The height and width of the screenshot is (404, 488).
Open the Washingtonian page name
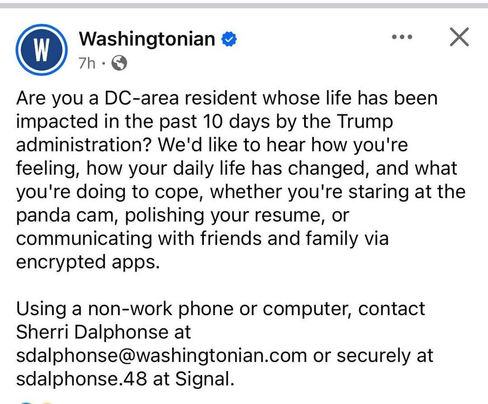click(147, 39)
